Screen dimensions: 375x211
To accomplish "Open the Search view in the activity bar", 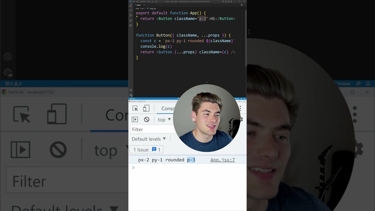I will tap(131, 10).
